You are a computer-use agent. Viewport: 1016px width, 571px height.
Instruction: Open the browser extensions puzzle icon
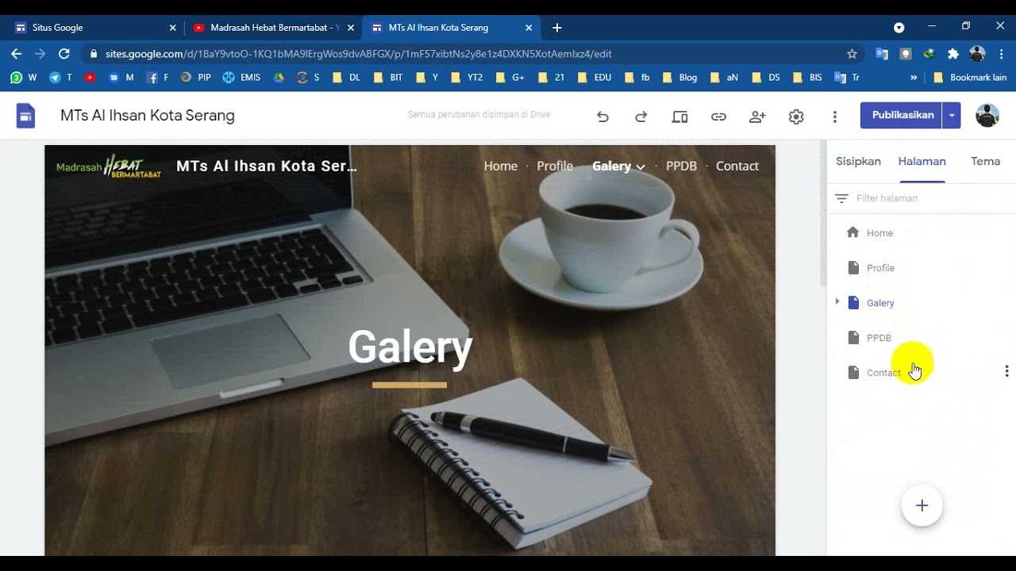pos(952,54)
